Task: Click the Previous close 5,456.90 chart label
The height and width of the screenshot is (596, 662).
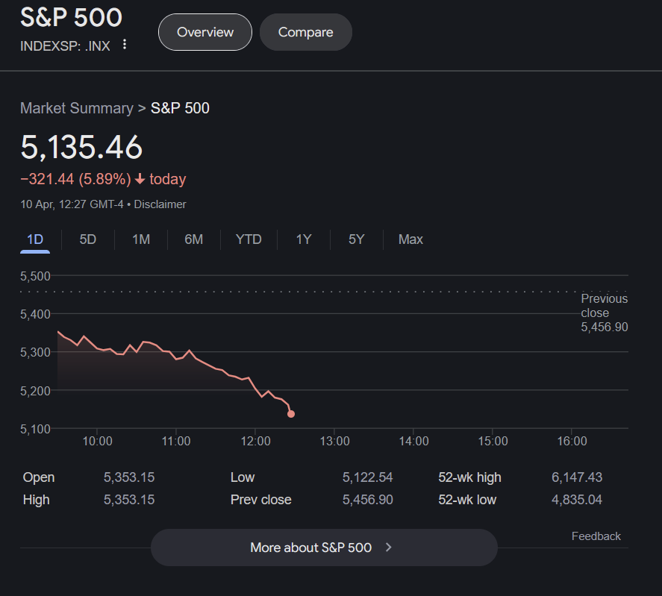Action: (x=605, y=313)
